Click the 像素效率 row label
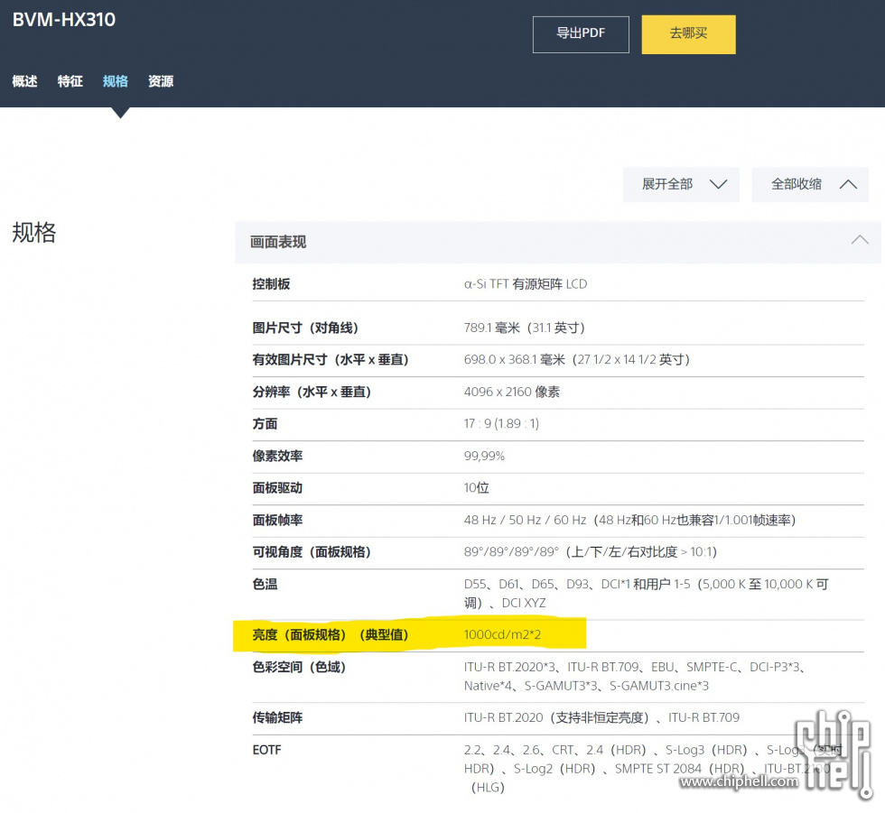The width and height of the screenshot is (885, 813). (277, 456)
